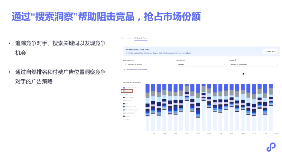Viewport: 282px width, 158px height.
Task: Click the '5 am' axis label
Action: coord(175,133)
